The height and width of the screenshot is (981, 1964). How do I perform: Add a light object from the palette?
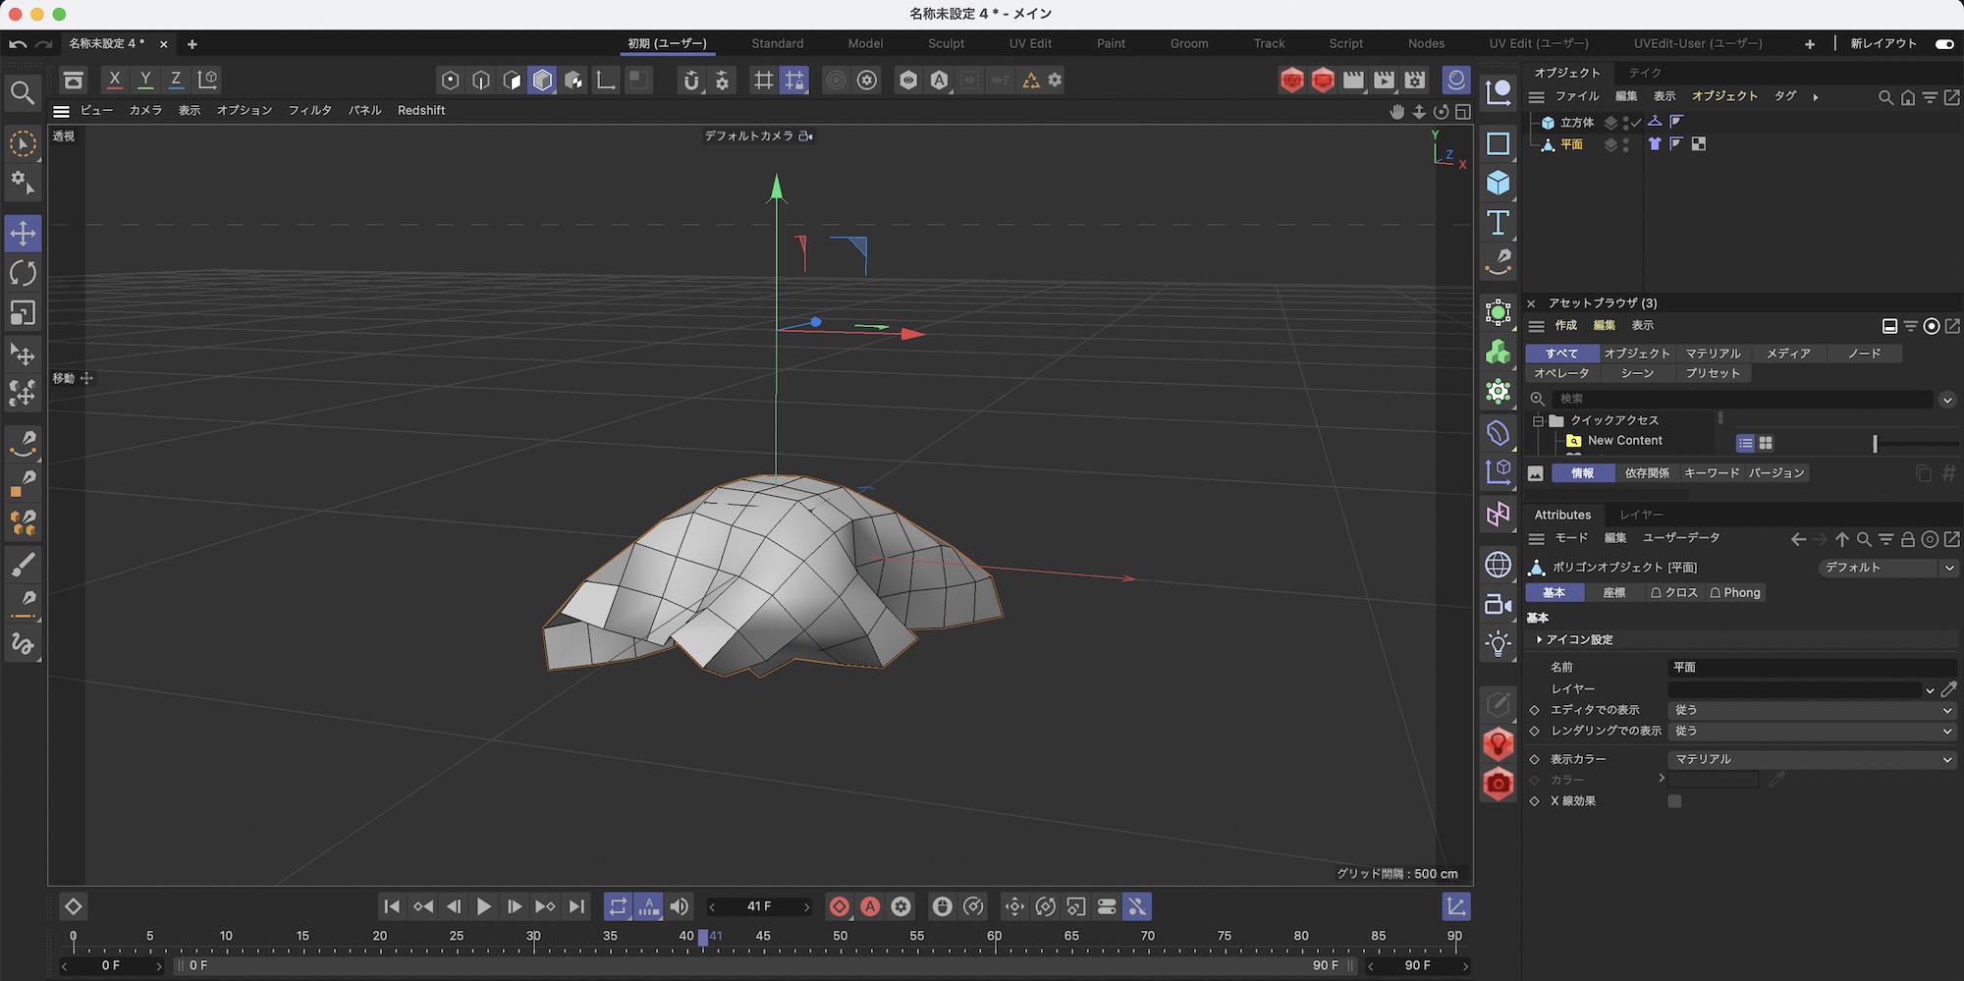(1498, 644)
